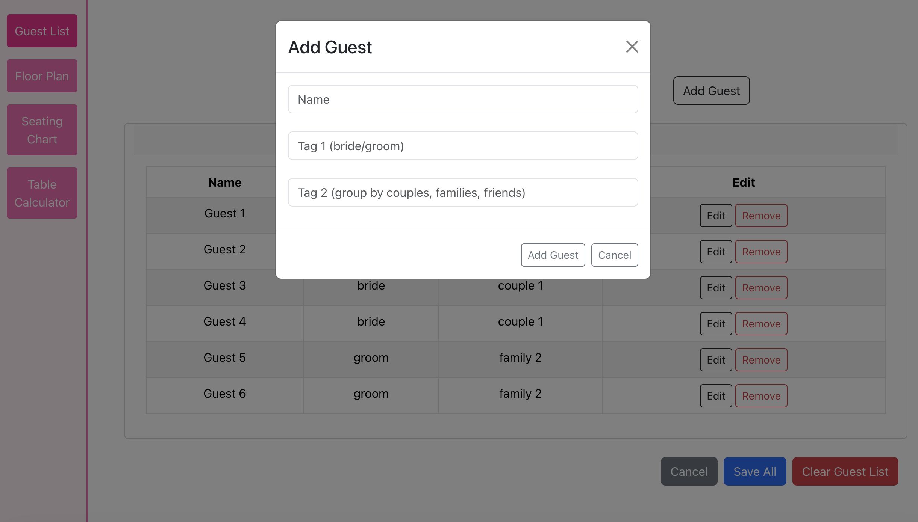Remove Guest 6 from the list

click(x=761, y=396)
